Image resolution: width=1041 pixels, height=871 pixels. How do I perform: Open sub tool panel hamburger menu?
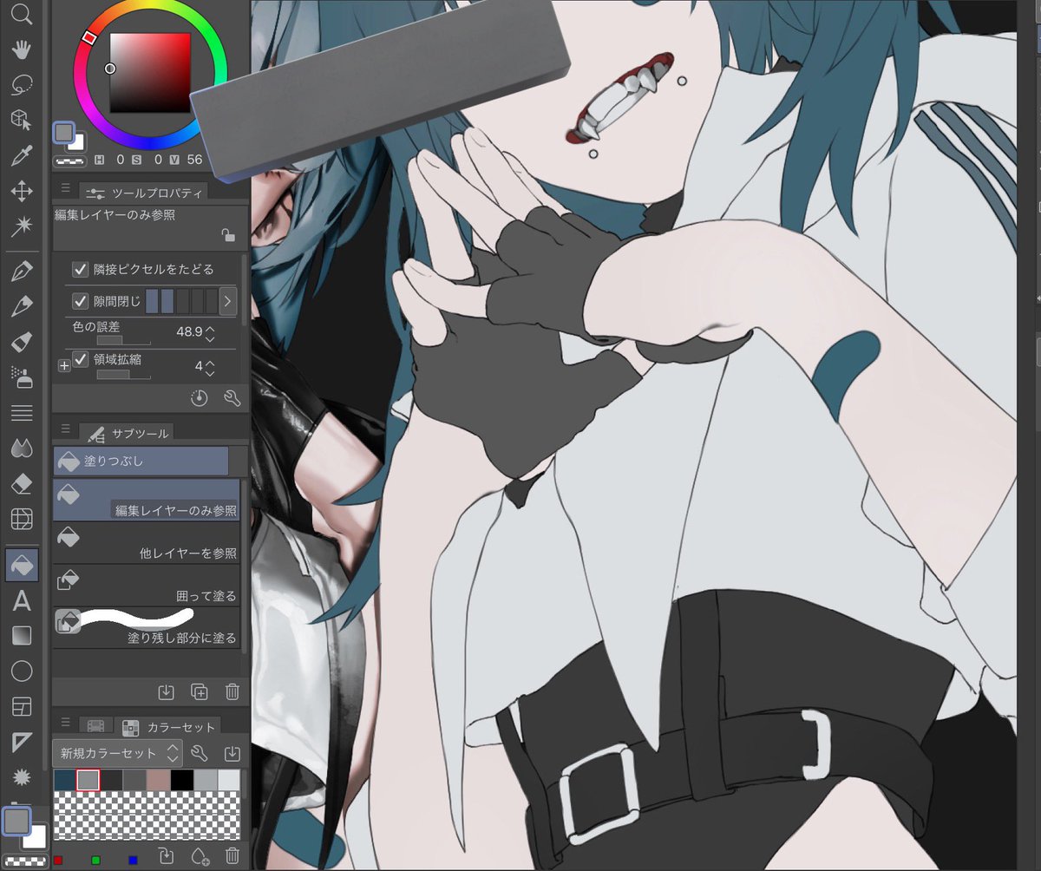point(65,429)
